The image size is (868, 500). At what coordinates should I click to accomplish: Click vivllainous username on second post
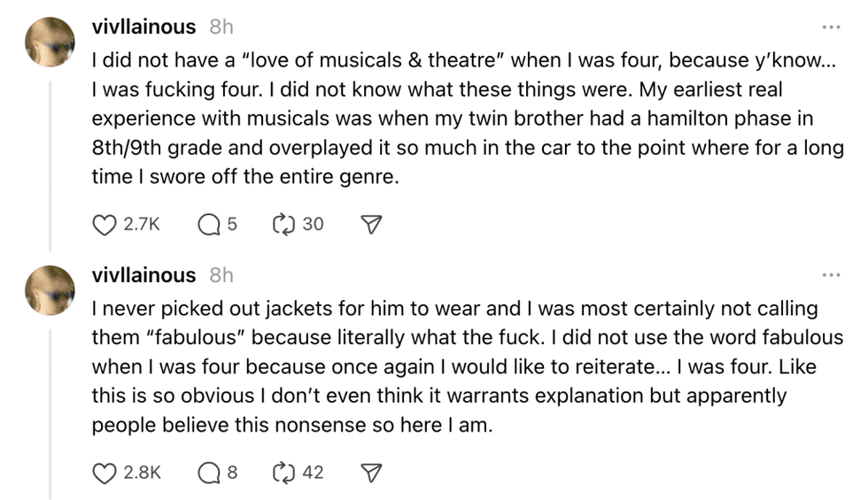[x=143, y=276]
